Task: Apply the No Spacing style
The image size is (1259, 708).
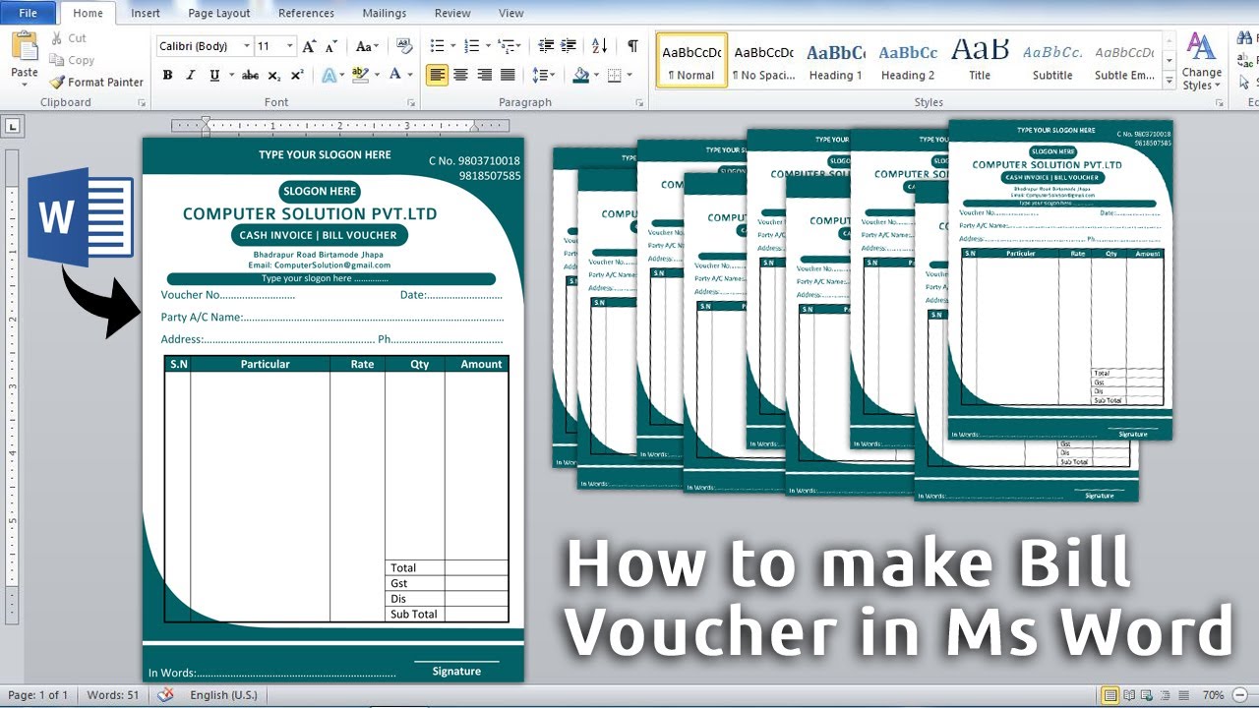Action: tap(764, 61)
